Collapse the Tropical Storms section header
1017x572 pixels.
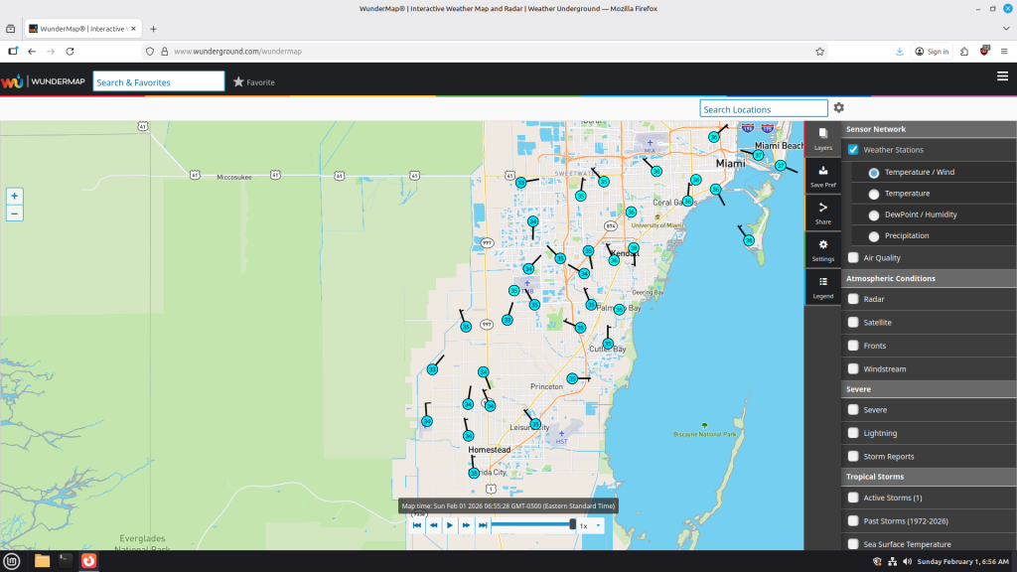pos(929,477)
